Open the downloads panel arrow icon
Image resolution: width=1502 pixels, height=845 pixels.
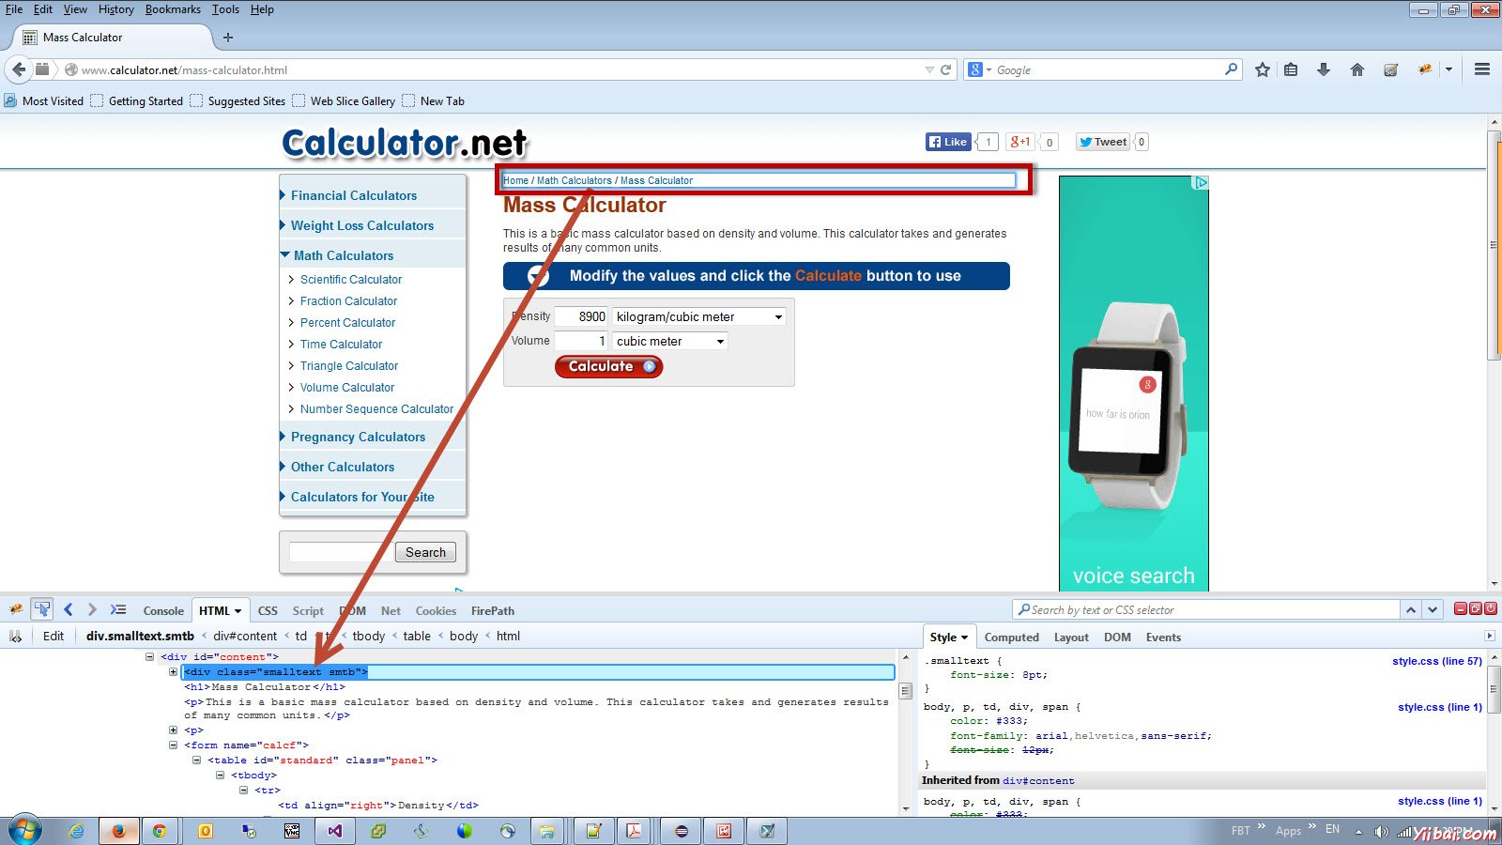1324,69
